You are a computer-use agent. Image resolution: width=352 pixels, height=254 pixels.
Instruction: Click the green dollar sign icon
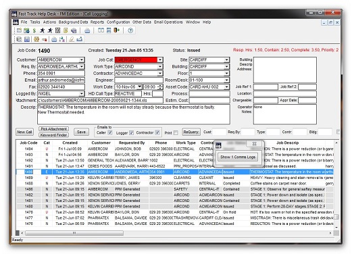(34, 30)
